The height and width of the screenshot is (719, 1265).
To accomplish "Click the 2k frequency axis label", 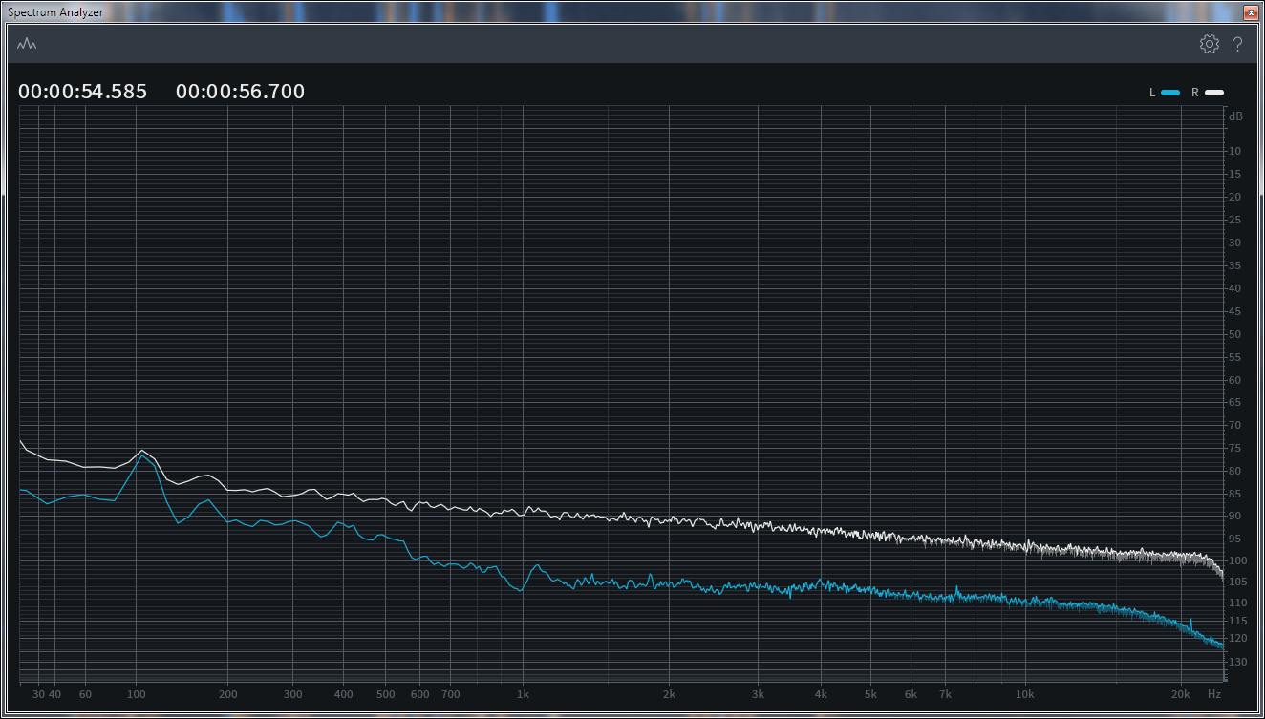I will [670, 694].
